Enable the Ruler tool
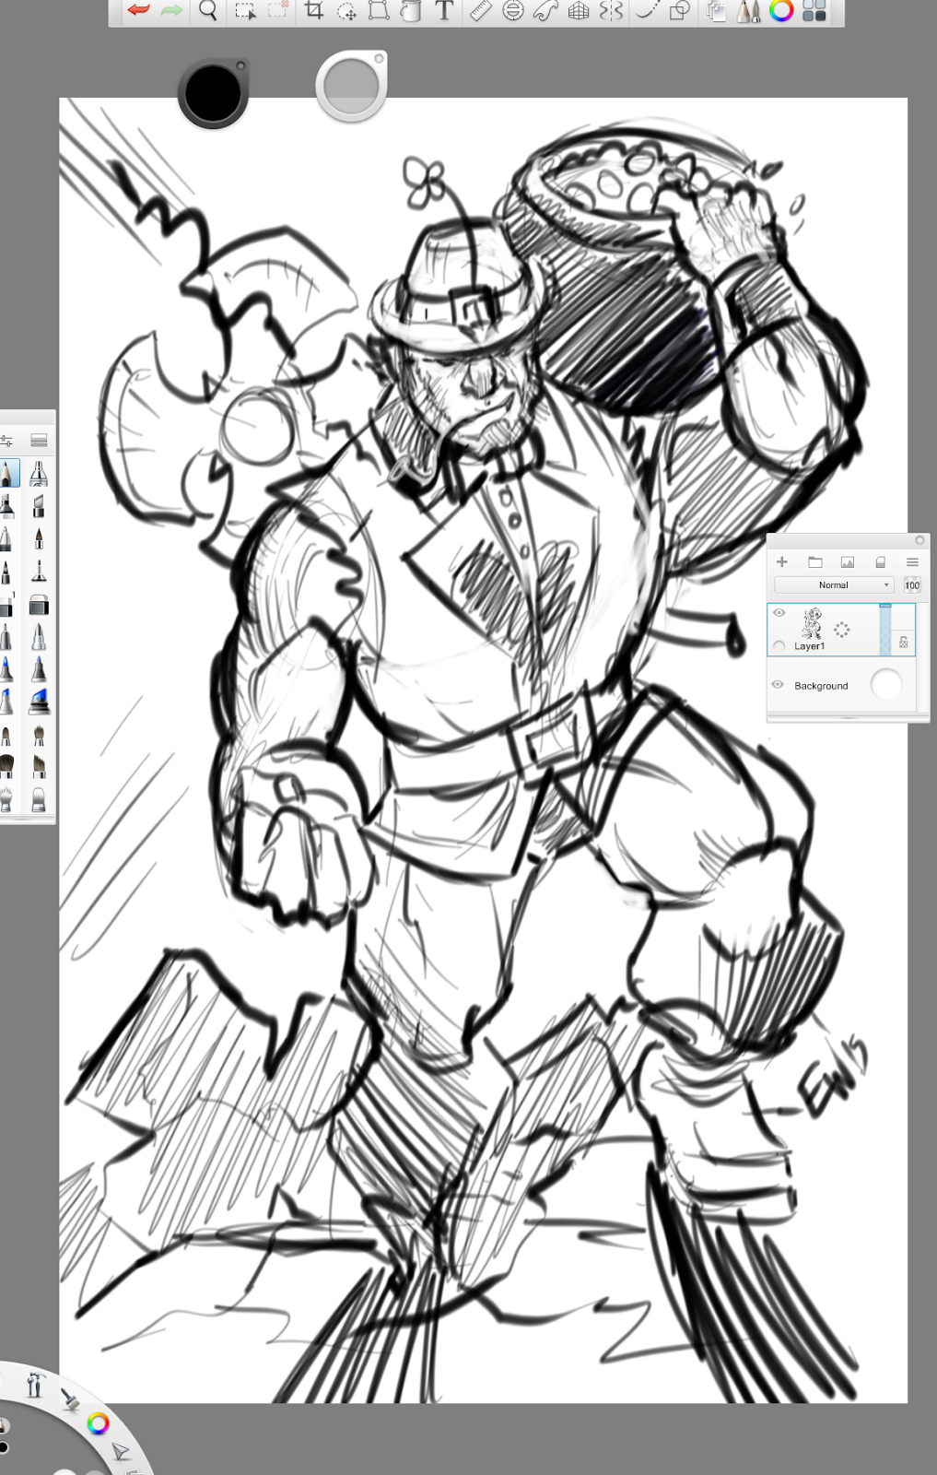Viewport: 937px width, 1475px height. point(480,11)
